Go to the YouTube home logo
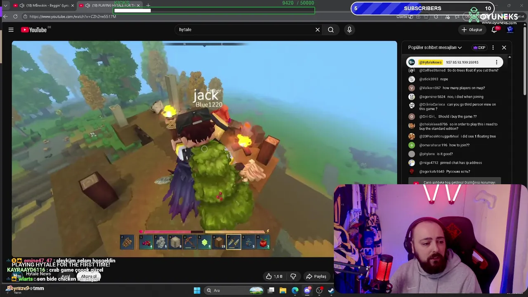Screen dimensions: 528x297 (x=34, y=30)
